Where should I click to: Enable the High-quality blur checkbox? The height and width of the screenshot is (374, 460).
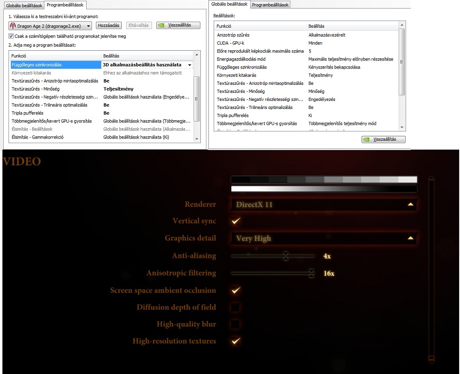[x=235, y=324]
